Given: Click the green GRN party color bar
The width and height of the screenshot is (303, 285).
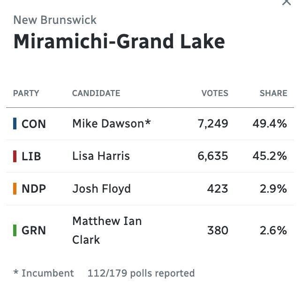Looking at the screenshot, I should coord(15,230).
